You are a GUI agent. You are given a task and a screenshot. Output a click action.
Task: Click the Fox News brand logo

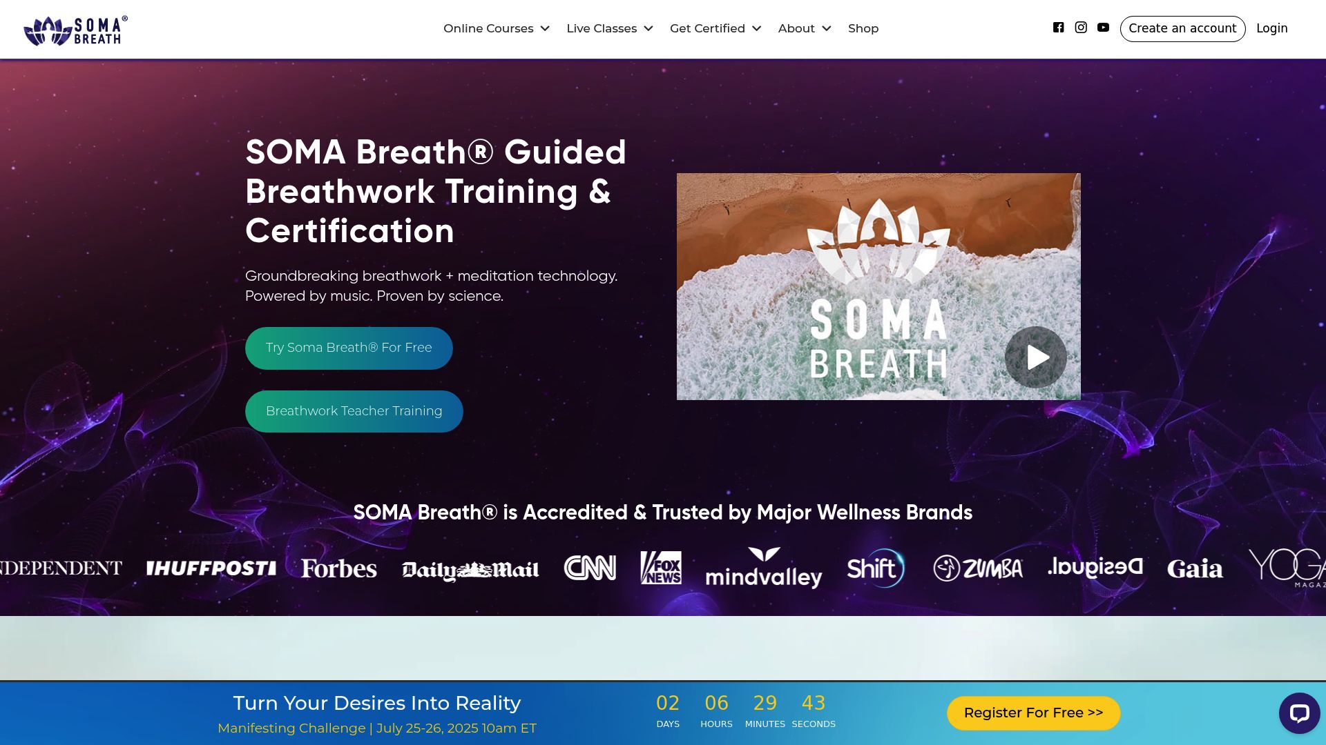point(661,568)
